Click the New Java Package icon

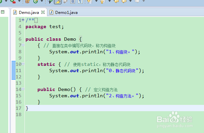tap(27, 1)
